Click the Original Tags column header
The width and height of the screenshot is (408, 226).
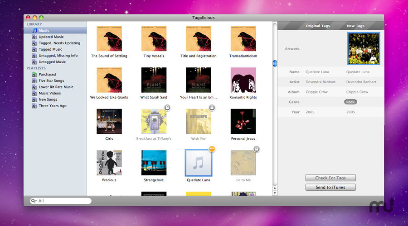point(317,26)
